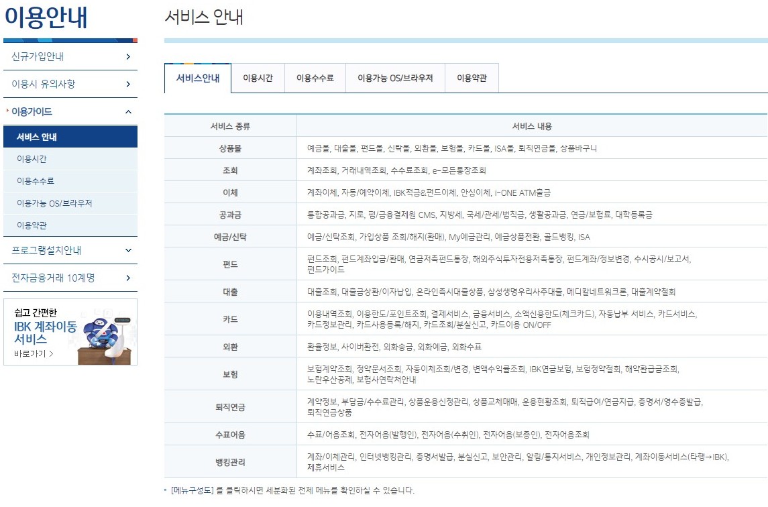Viewport: 768px width, 507px height.
Task: Expand 프로그램설치안내 dropdown chevron
Action: [x=128, y=250]
